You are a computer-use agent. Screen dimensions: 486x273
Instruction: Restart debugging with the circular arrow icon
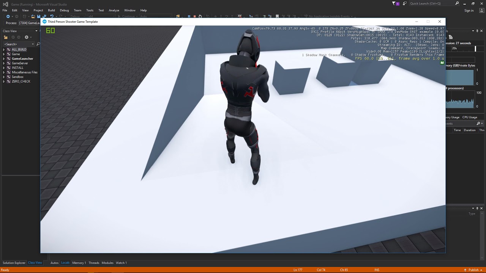tap(200, 17)
